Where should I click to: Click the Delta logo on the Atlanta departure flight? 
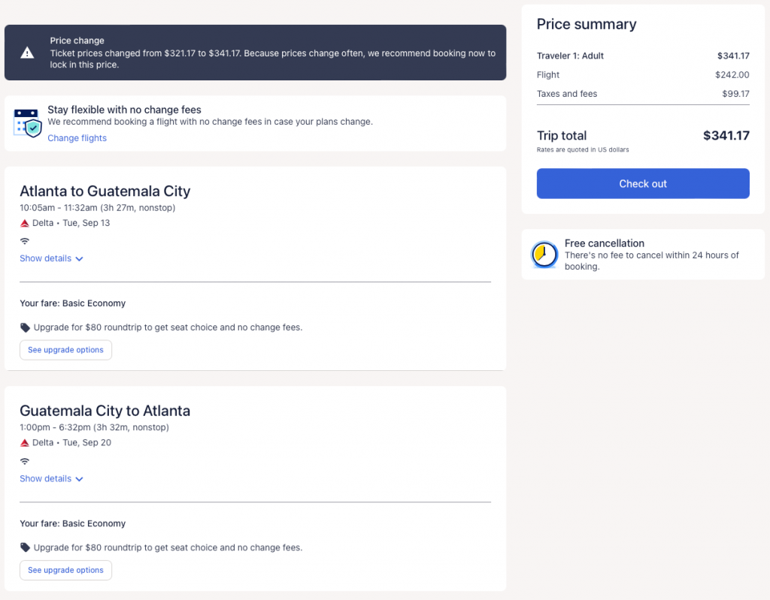coord(25,223)
